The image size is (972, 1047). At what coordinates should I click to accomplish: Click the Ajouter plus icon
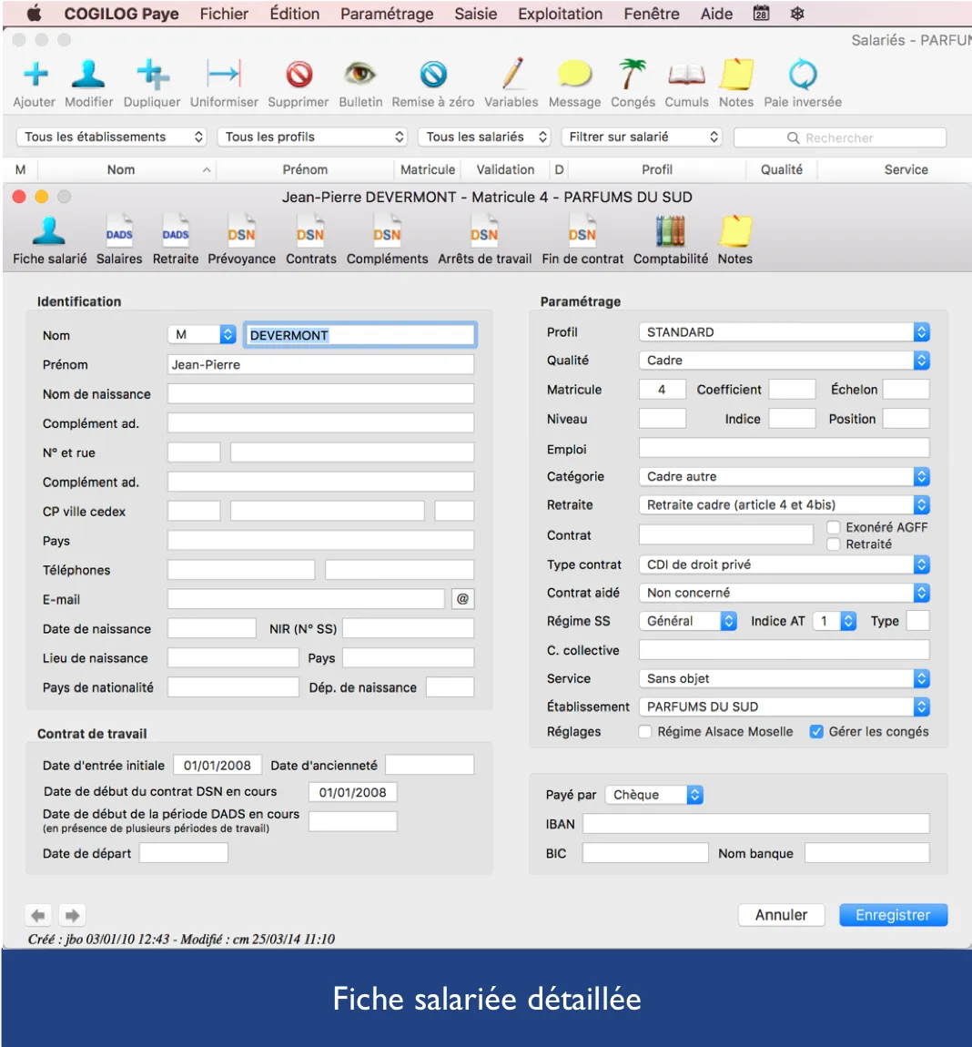[35, 74]
